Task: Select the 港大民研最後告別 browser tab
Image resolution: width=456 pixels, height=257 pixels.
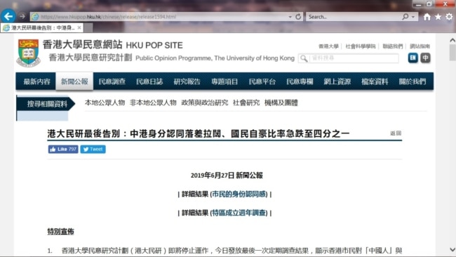Action: [42, 28]
